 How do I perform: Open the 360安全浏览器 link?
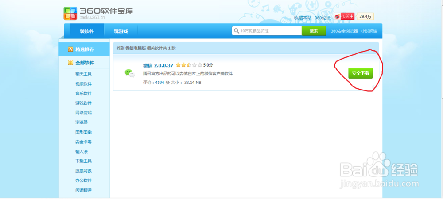point(344,31)
